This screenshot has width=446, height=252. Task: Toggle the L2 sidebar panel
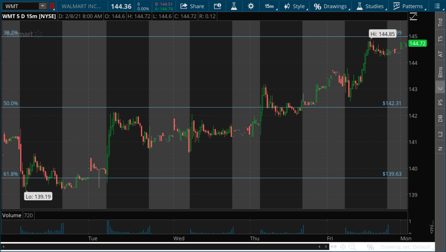click(x=440, y=134)
